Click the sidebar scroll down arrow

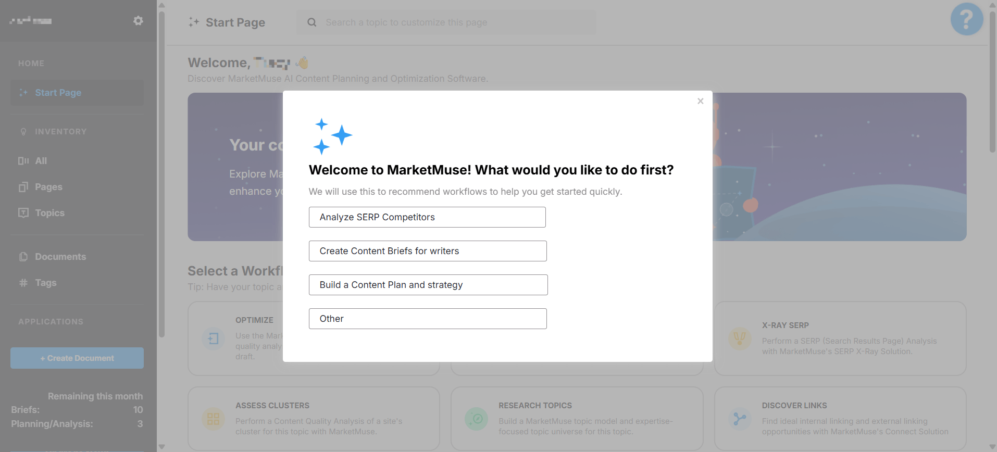pos(161,447)
